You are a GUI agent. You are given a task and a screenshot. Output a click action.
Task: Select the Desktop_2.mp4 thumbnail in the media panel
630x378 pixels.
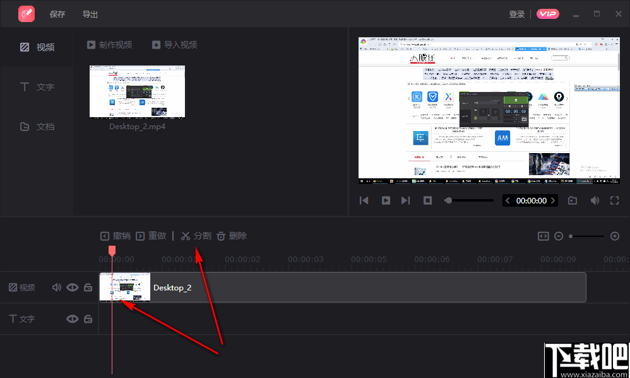point(137,92)
